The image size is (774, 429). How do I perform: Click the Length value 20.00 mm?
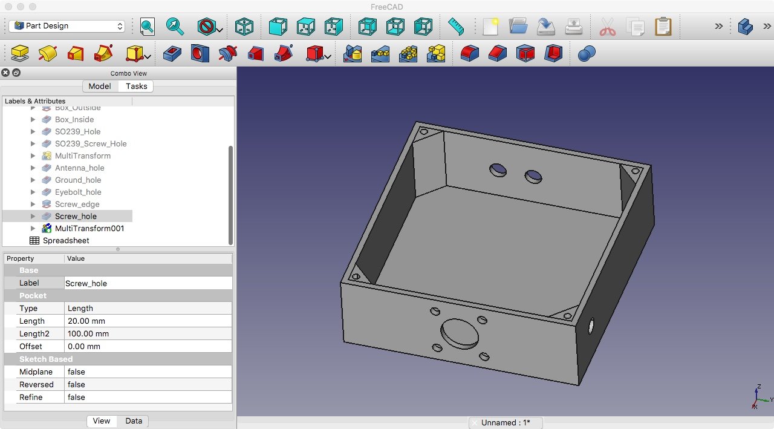[148, 321]
